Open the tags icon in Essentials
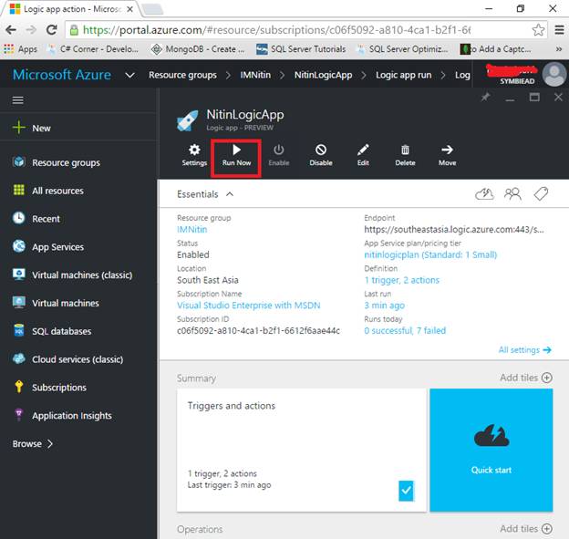The height and width of the screenshot is (539, 569). [x=541, y=194]
